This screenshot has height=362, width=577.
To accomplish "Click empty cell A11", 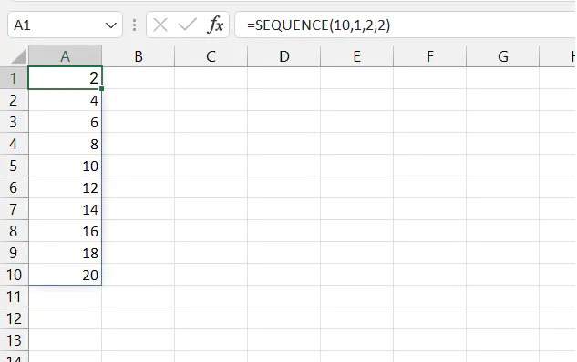I will tap(65, 297).
